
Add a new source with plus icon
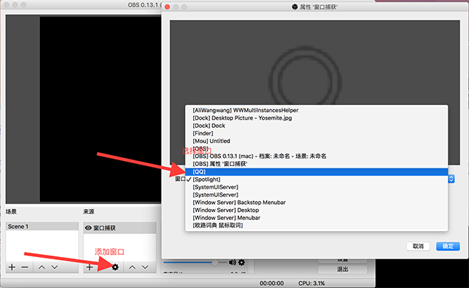tap(90, 267)
